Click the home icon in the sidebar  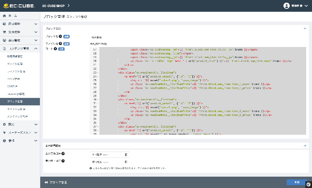(x=4, y=16)
